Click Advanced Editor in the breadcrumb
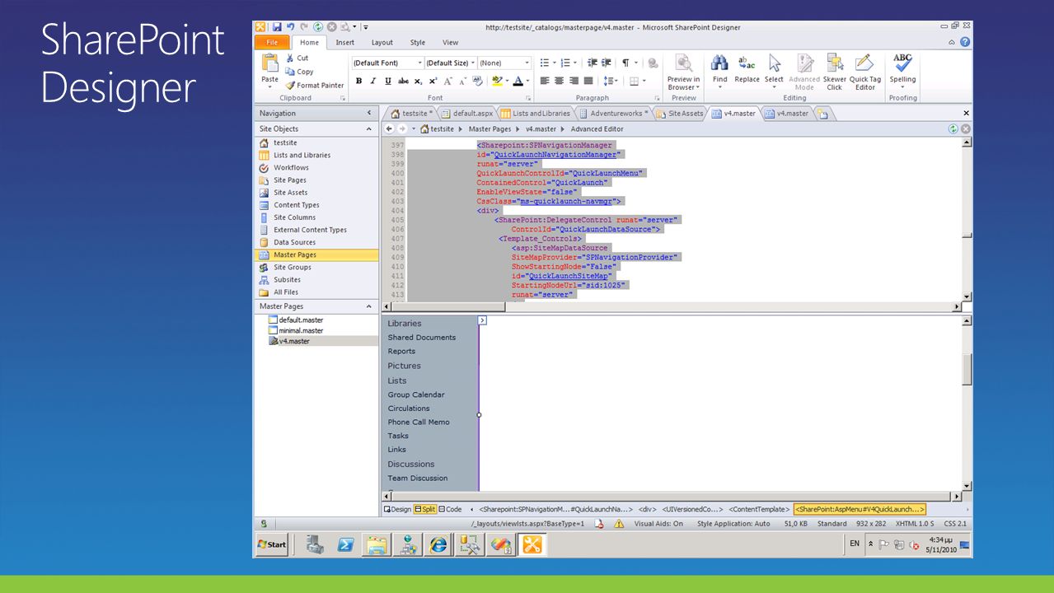Screen dimensions: 1054x593 [x=597, y=129]
